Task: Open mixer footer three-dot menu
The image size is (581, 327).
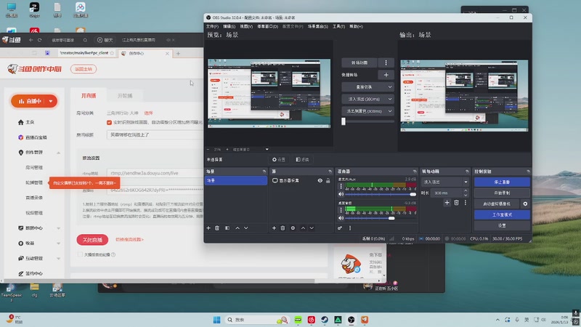Action: coord(350,228)
